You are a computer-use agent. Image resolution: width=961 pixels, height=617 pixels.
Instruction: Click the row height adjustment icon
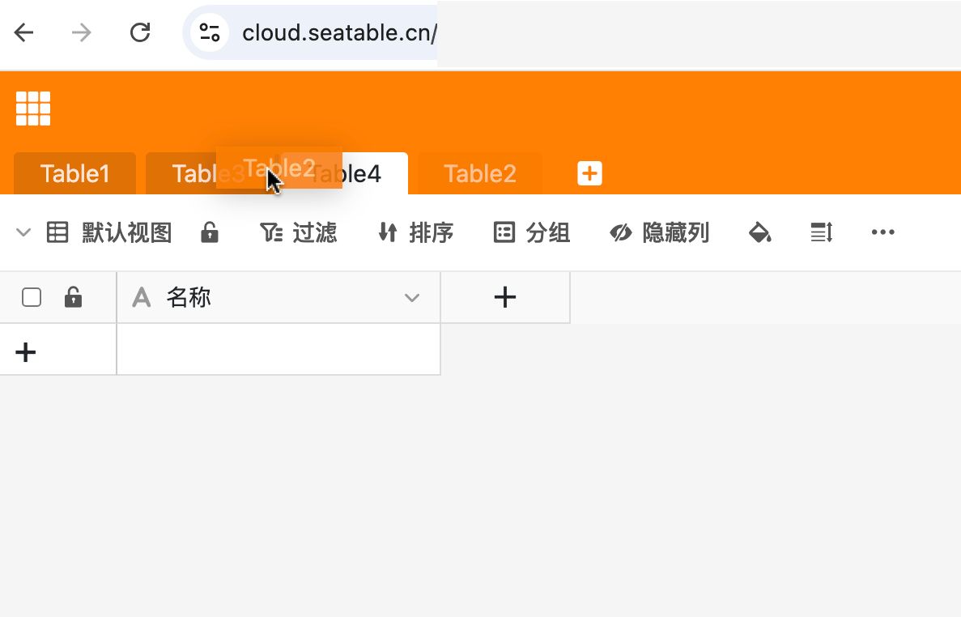[x=822, y=233]
